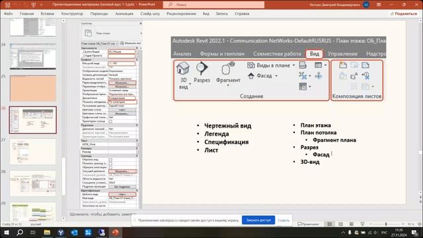Click the Разрез section icon on slide
The height and width of the screenshot is (238, 423).
coord(202,68)
